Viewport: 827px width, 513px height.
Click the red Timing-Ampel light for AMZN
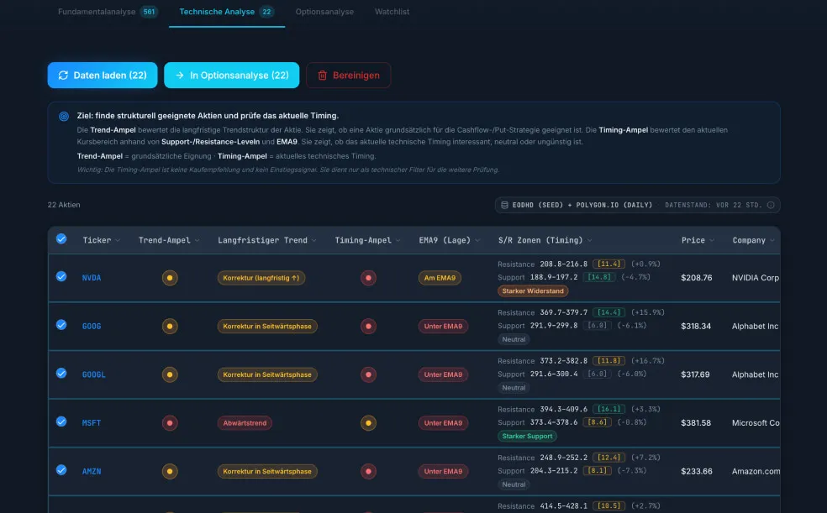[x=368, y=471]
